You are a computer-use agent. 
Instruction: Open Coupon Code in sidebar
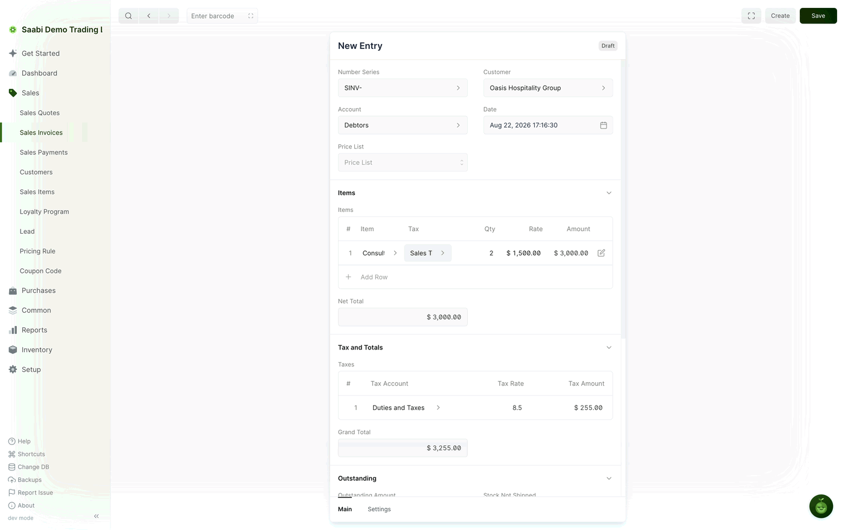tap(40, 271)
